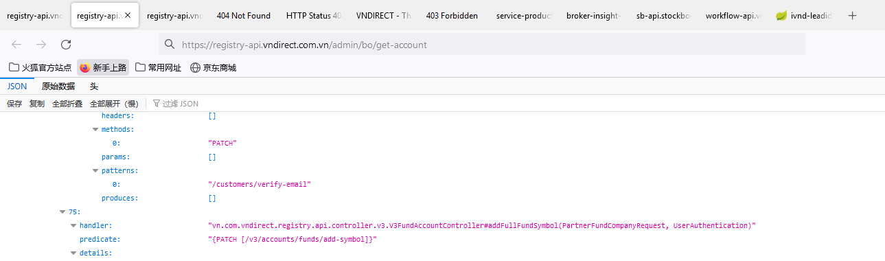Collapse the node 75

62,212
